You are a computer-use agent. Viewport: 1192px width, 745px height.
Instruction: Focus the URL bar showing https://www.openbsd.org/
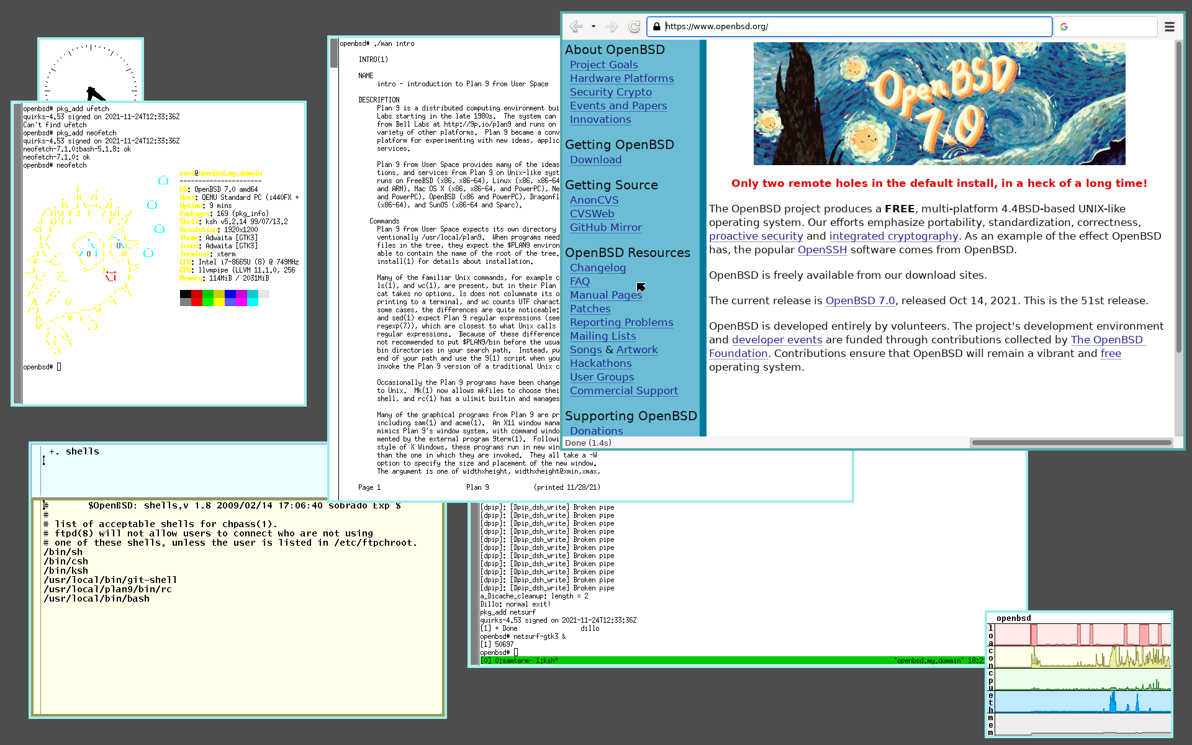point(849,27)
